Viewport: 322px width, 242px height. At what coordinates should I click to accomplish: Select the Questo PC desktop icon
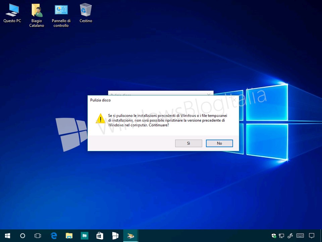12,13
